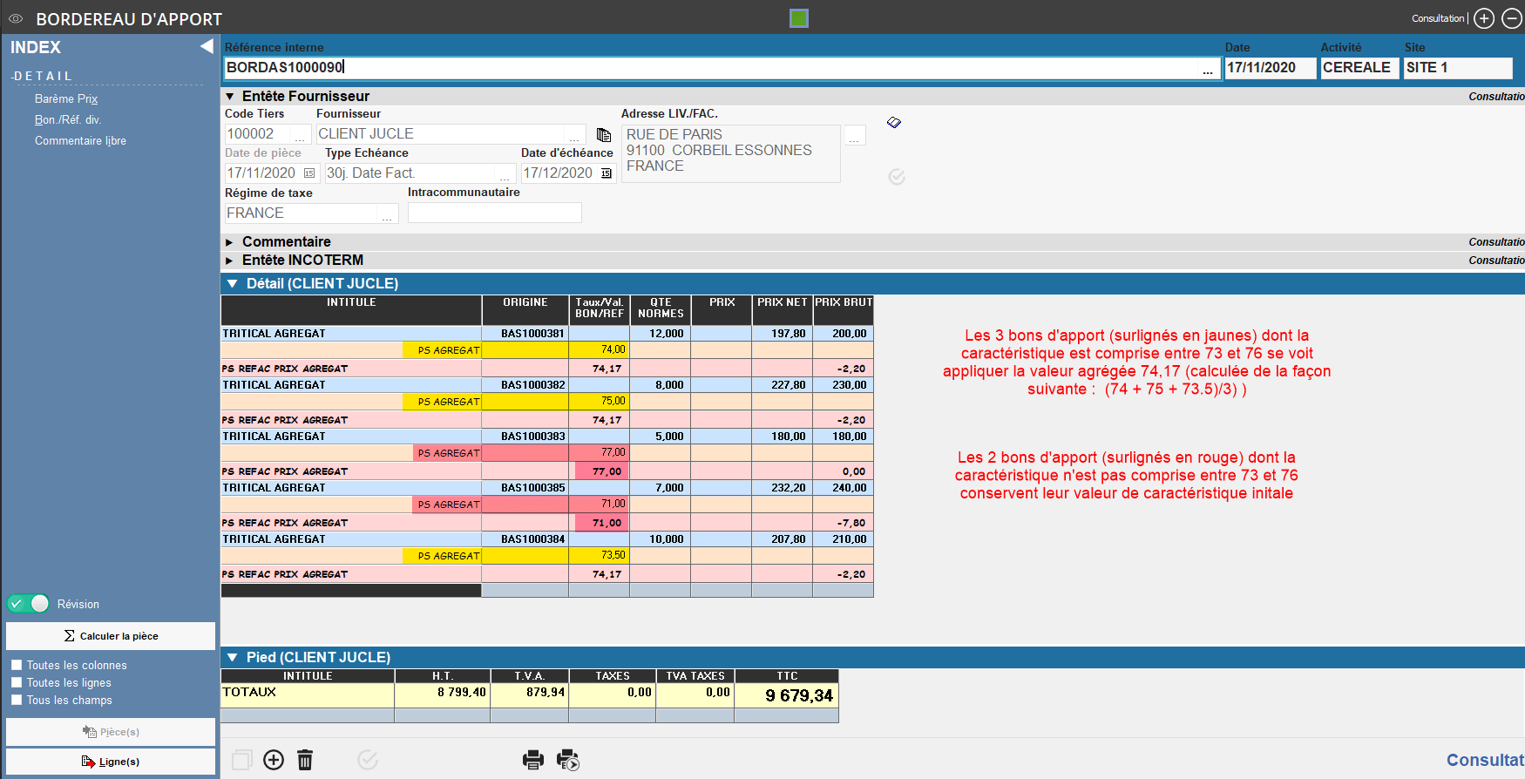Screen dimensions: 1525x779
Task: Click the print preview icon with E badge
Action: point(567,760)
